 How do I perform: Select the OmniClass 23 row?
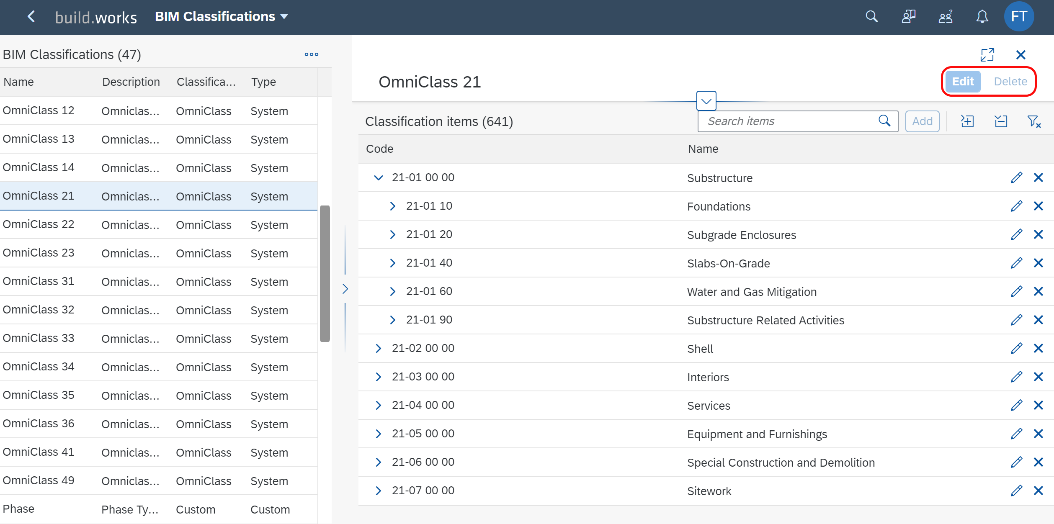[159, 253]
